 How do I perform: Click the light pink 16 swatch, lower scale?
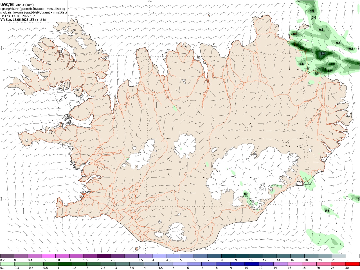(x=295, y=264)
